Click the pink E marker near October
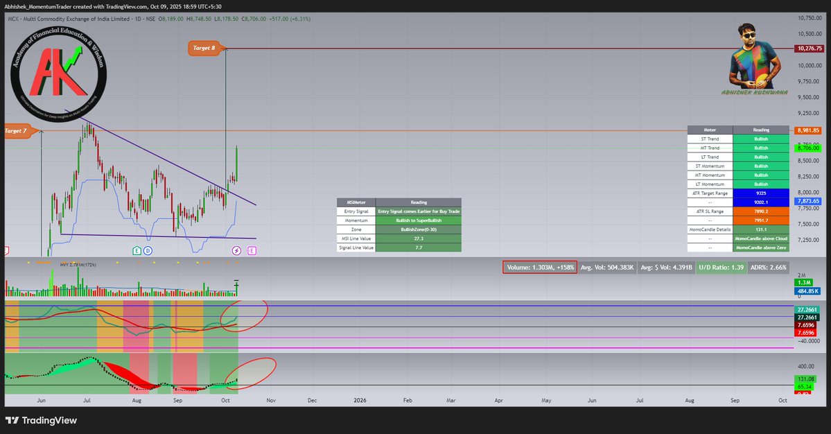Screen dimensions: 831x434 (x=252, y=251)
